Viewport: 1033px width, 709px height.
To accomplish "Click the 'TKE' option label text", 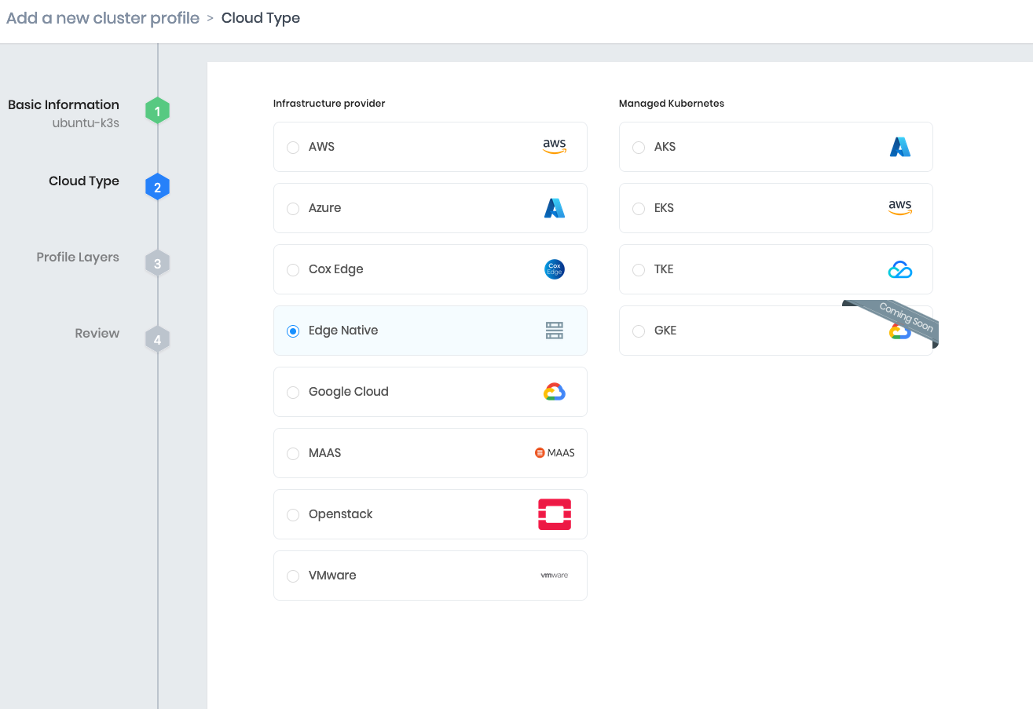I will pyautogui.click(x=664, y=269).
